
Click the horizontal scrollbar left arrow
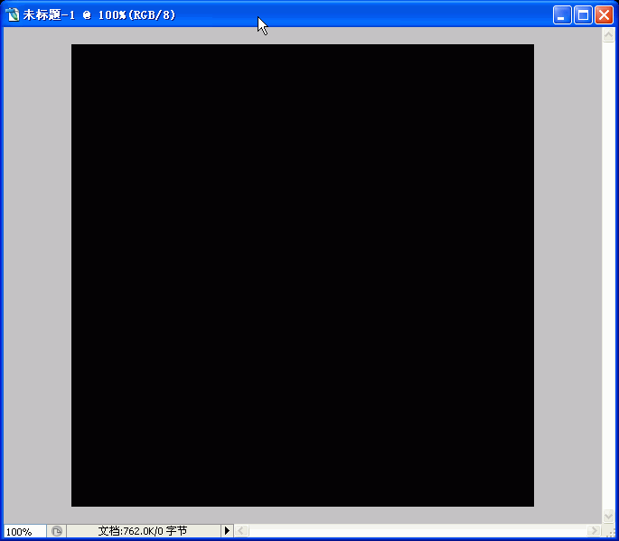pyautogui.click(x=241, y=531)
